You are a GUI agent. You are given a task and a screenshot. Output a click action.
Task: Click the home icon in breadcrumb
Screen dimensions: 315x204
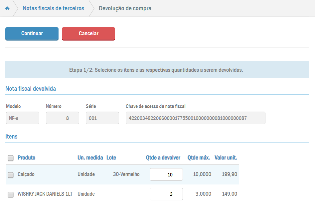pos(7,8)
